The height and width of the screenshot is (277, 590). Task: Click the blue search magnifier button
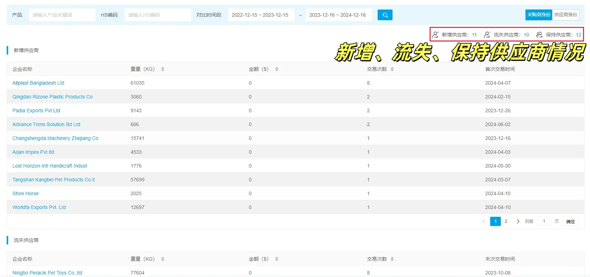(385, 15)
